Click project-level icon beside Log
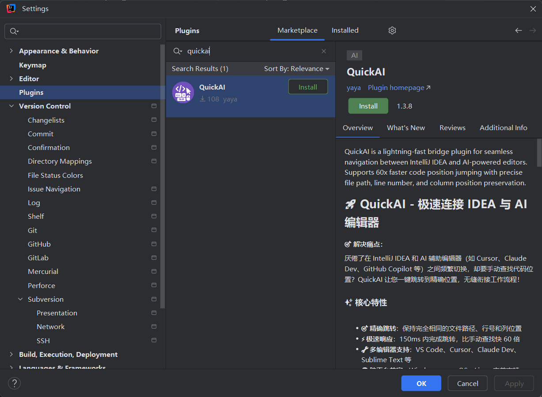Viewport: 542px width, 397px height. (154, 202)
